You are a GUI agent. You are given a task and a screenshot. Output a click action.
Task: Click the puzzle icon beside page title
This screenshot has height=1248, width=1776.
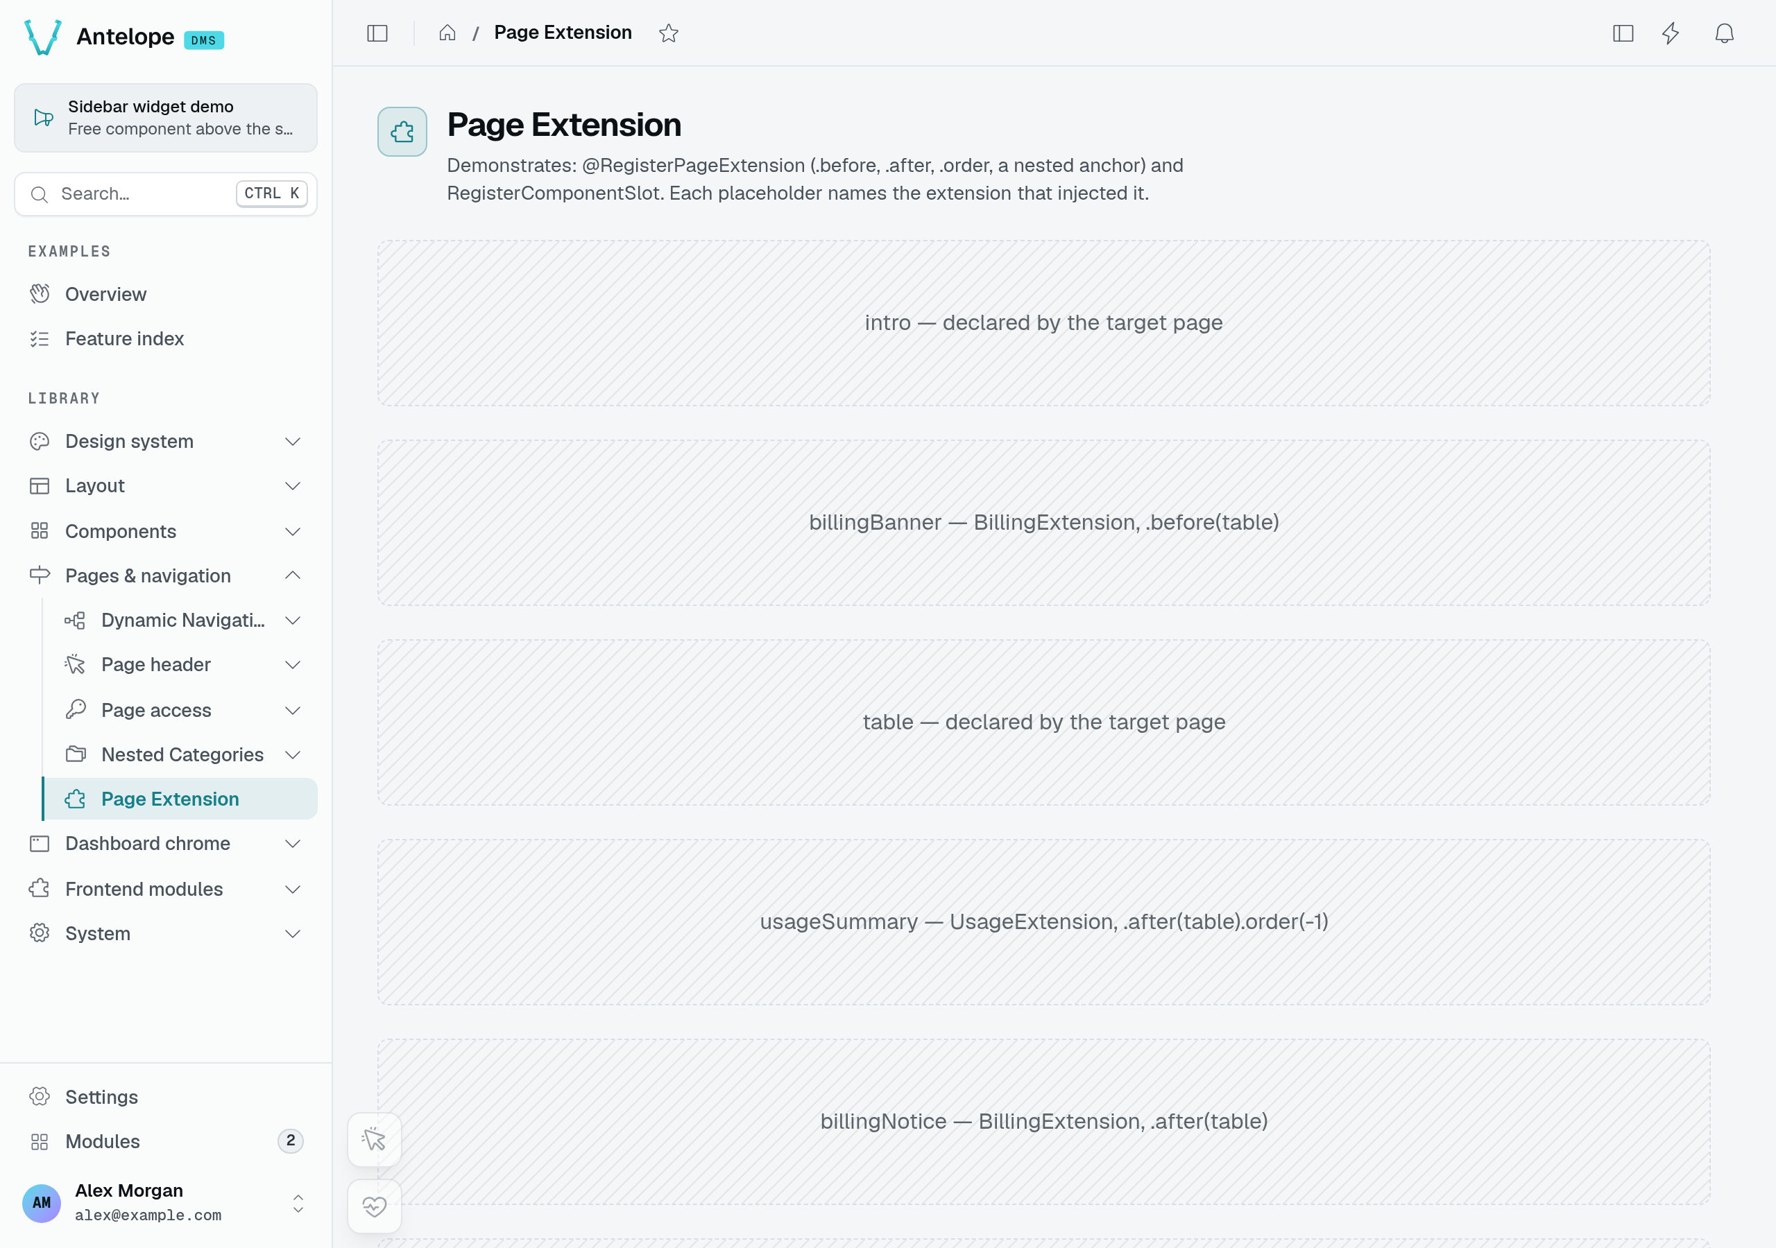[402, 132]
